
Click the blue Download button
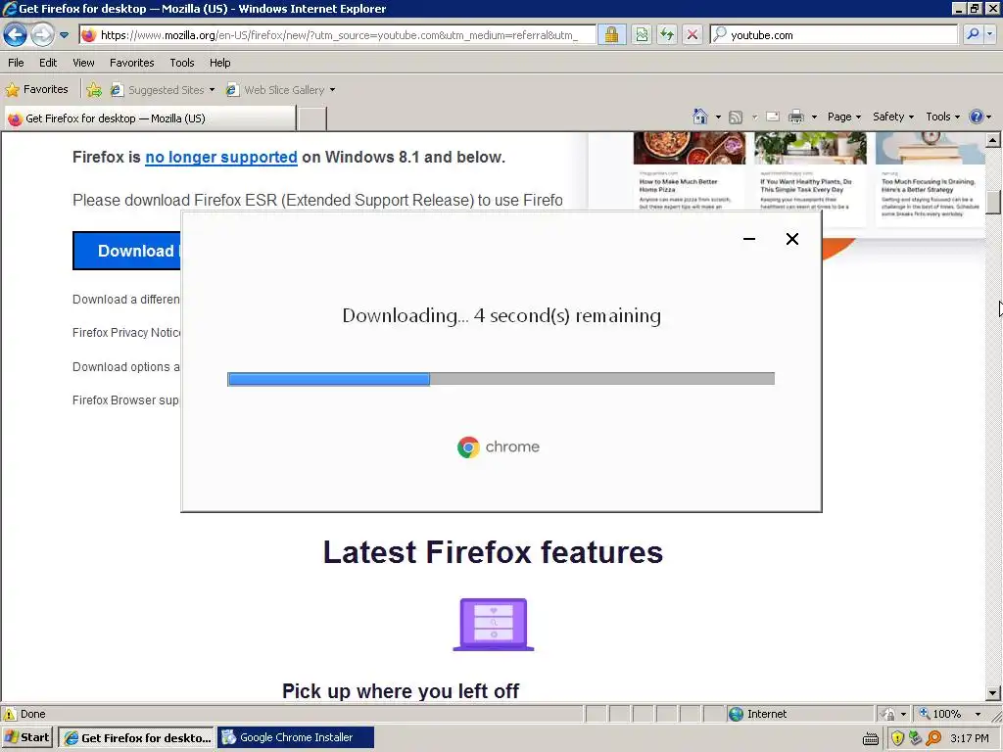(x=126, y=251)
